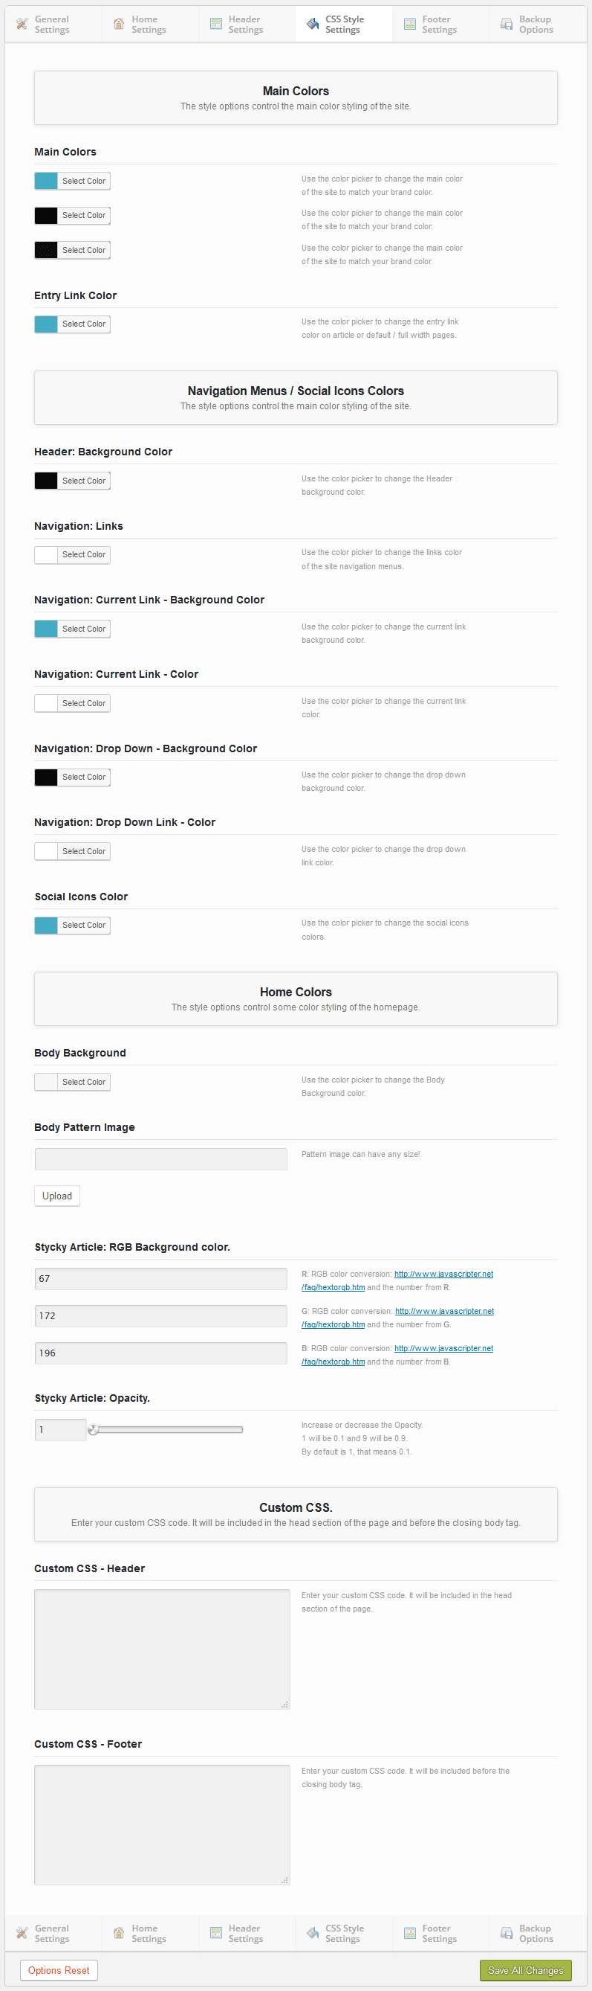
Task: Click the Header Settings icon at top
Action: (215, 24)
